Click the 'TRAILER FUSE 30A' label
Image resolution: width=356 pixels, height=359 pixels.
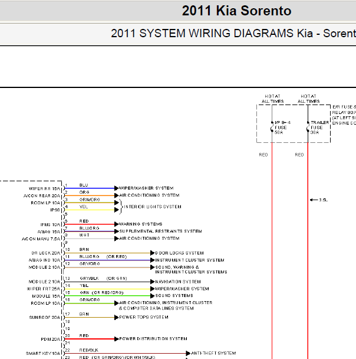click(319, 128)
